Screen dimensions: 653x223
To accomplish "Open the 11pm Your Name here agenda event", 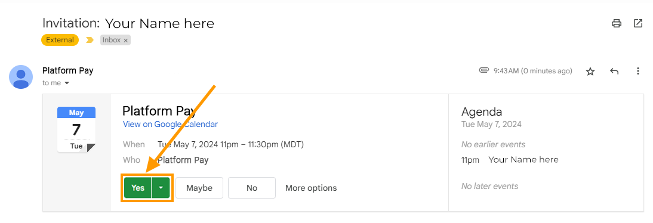I will [x=510, y=160].
